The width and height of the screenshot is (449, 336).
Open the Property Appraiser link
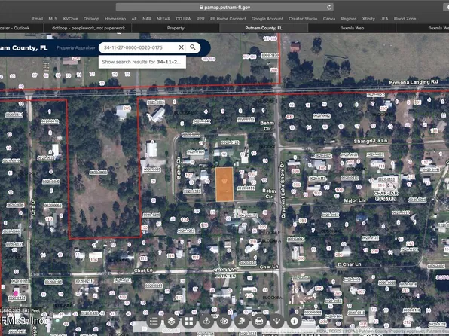pyautogui.click(x=76, y=47)
